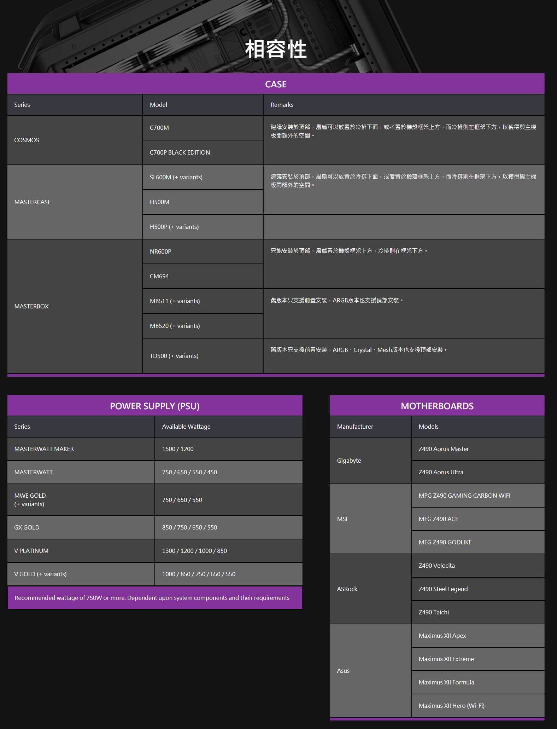
Task: Select the MASTERWATT MAKER row
Action: (155, 449)
